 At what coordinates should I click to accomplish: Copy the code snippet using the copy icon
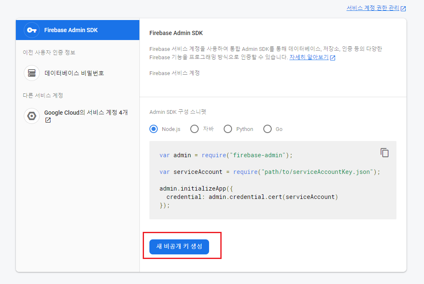click(x=384, y=153)
